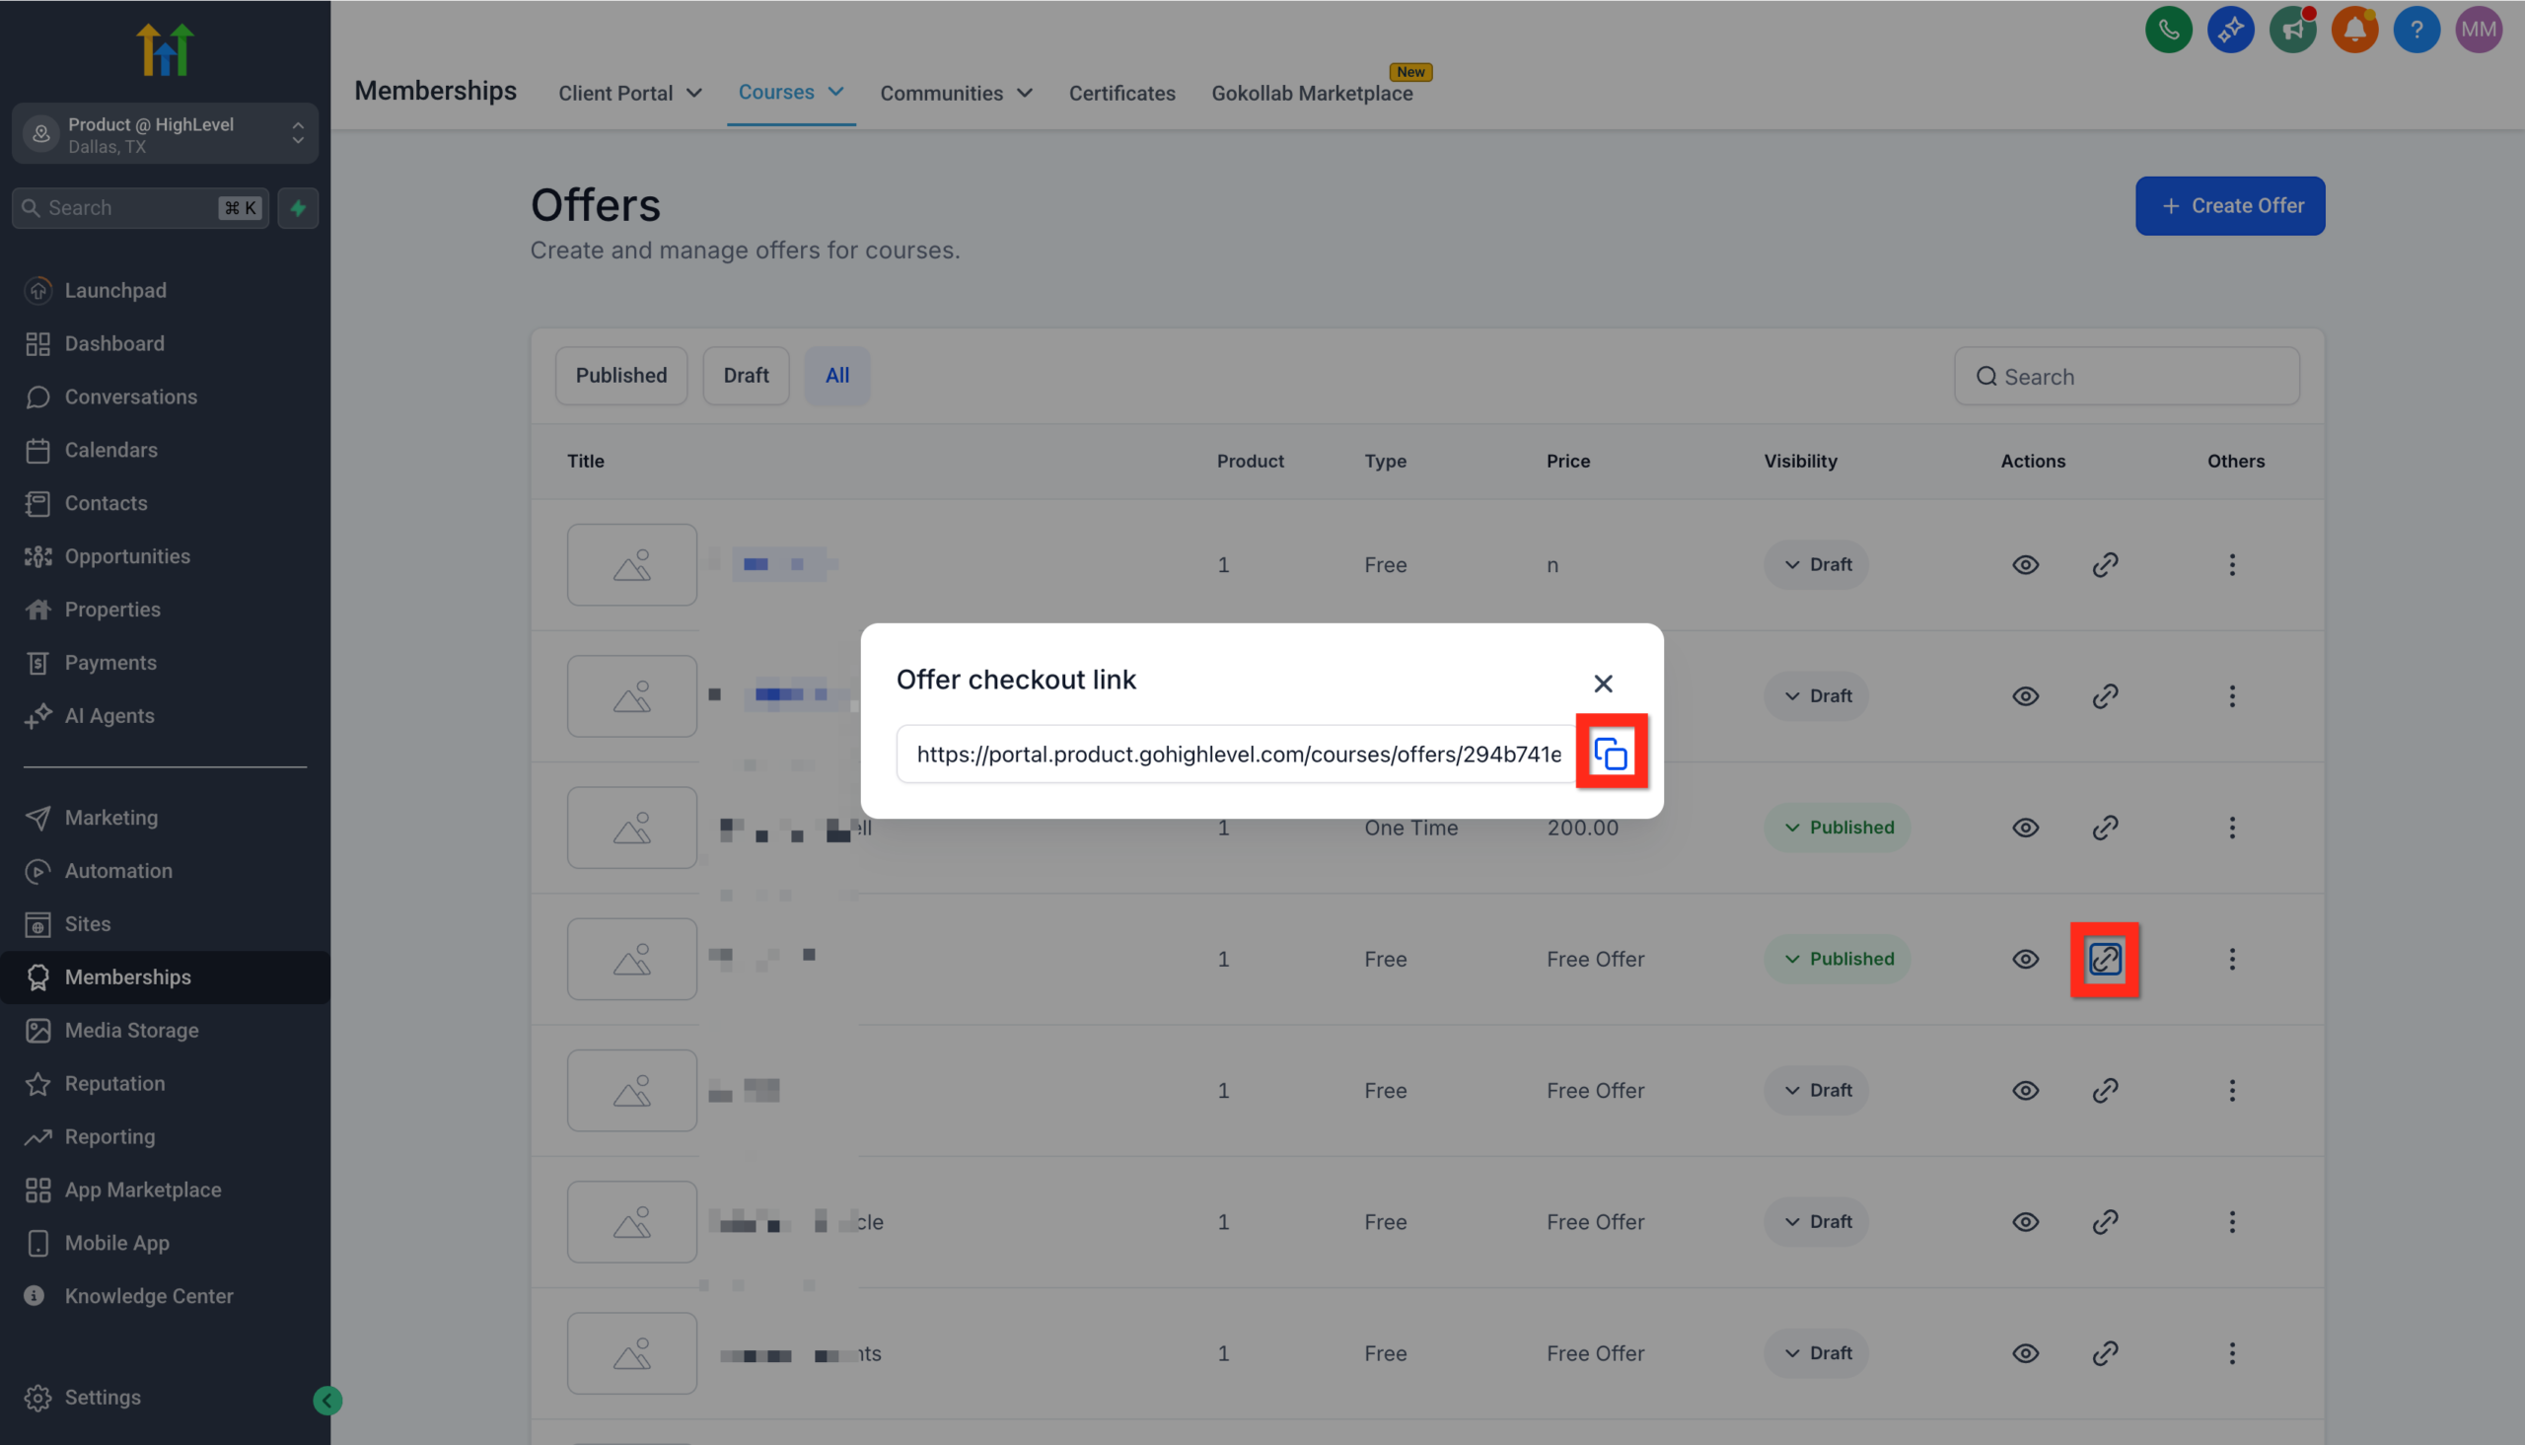Screen dimensions: 2525x1445
Task: Filter offers by Published
Action: coord(621,375)
